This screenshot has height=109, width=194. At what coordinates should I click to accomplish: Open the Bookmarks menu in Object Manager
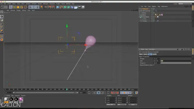[164, 6]
